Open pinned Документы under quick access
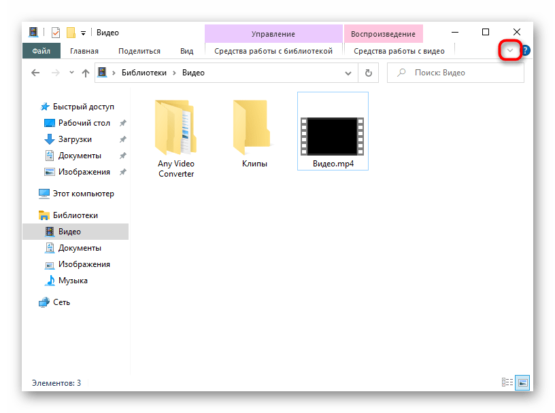Viewport: 555px width, 413px height. tap(80, 156)
